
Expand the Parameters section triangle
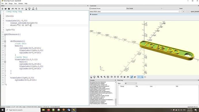pyautogui.click(x=91, y=14)
